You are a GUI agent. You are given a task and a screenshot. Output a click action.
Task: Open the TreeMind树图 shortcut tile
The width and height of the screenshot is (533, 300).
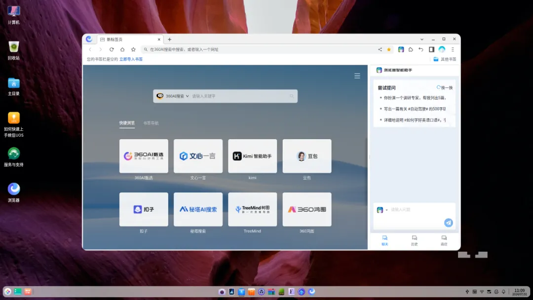click(x=253, y=209)
